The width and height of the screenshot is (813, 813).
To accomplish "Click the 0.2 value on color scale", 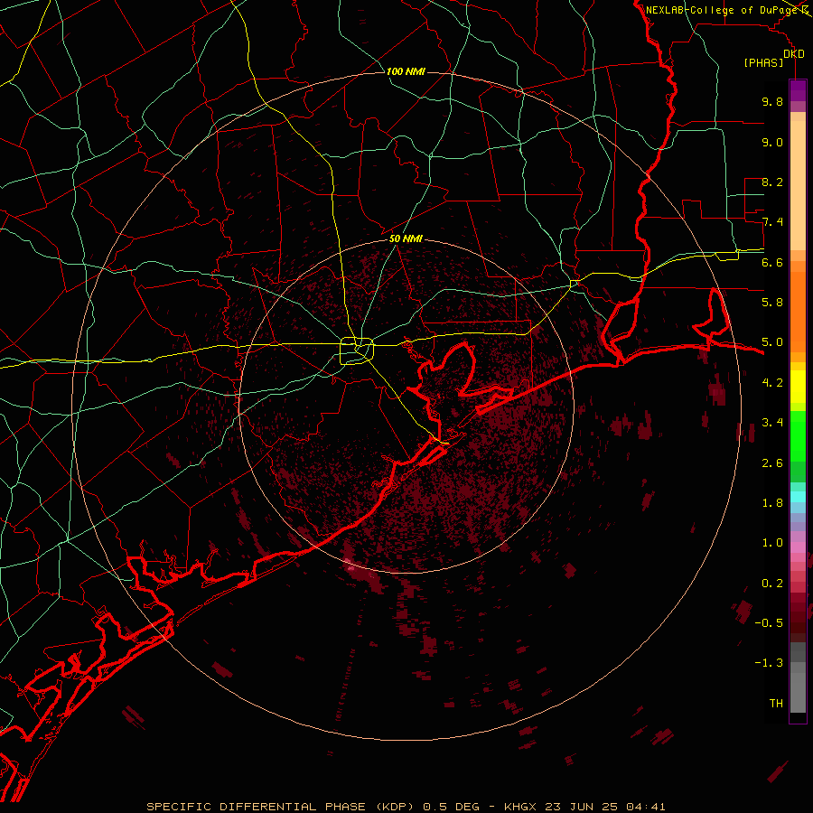I will (772, 584).
